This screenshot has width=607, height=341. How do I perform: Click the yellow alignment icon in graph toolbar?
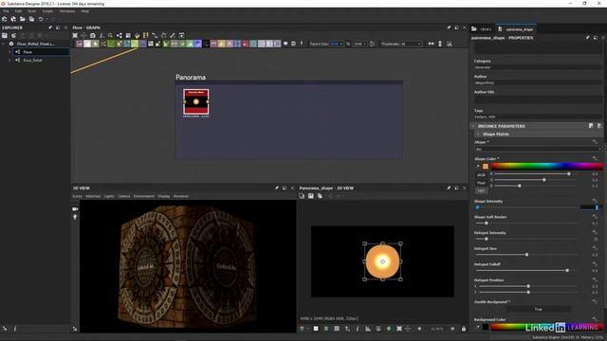[146, 36]
